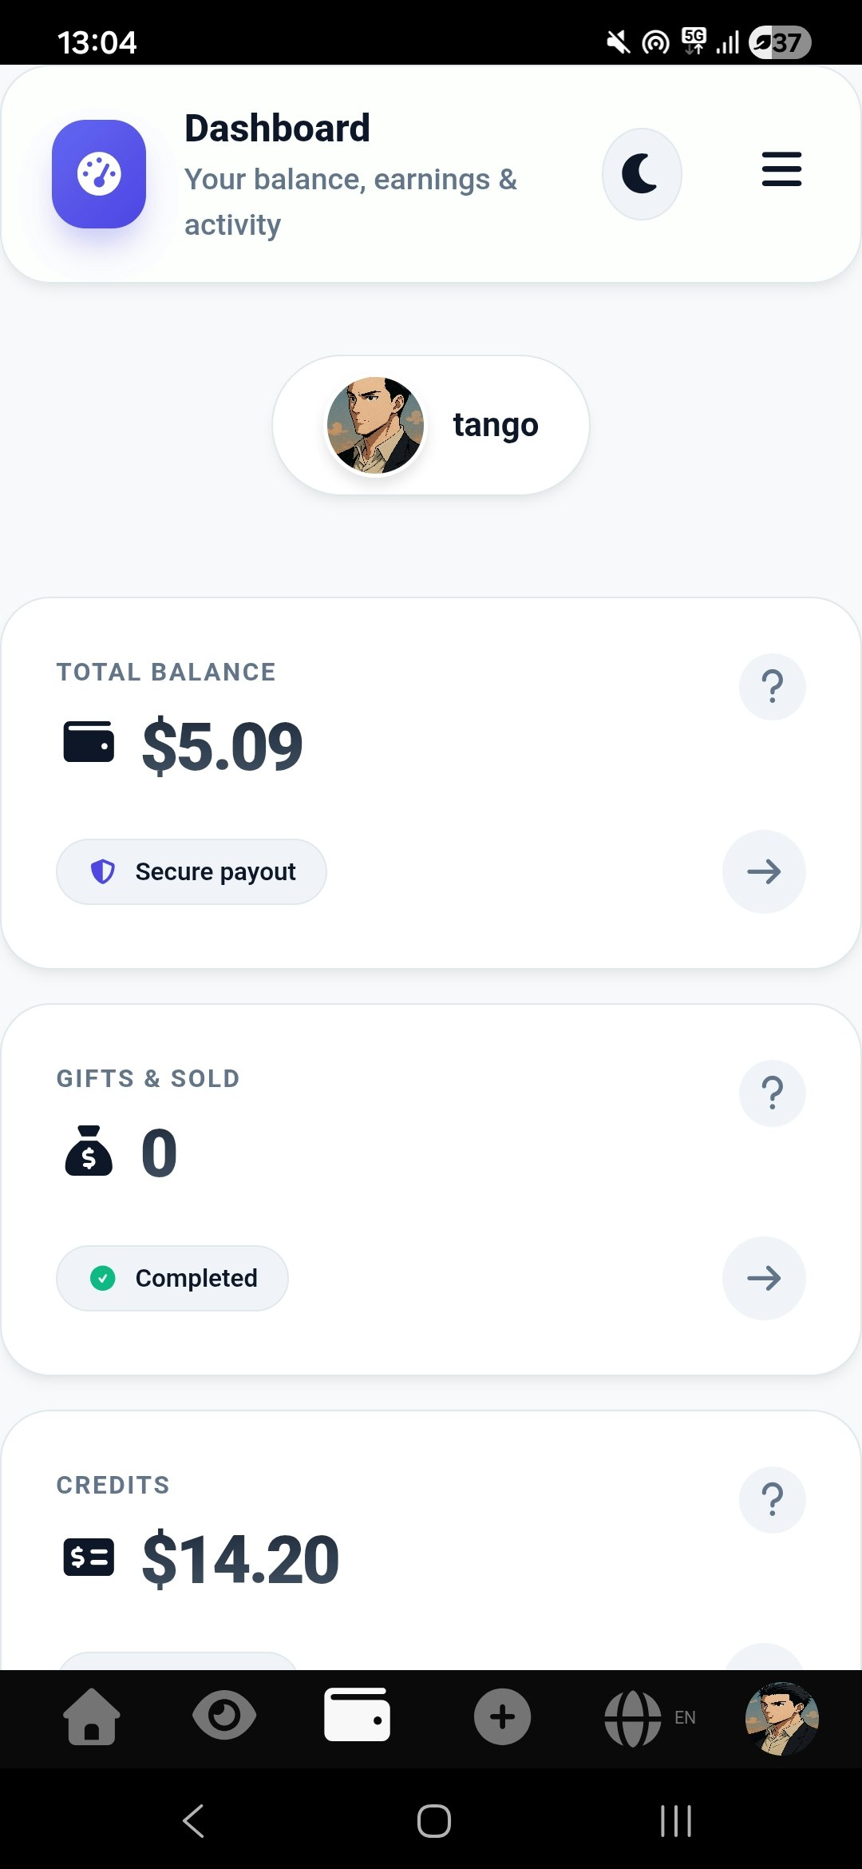Tap the plus icon to add new item
Screen dimensions: 862x1869
click(x=501, y=1714)
